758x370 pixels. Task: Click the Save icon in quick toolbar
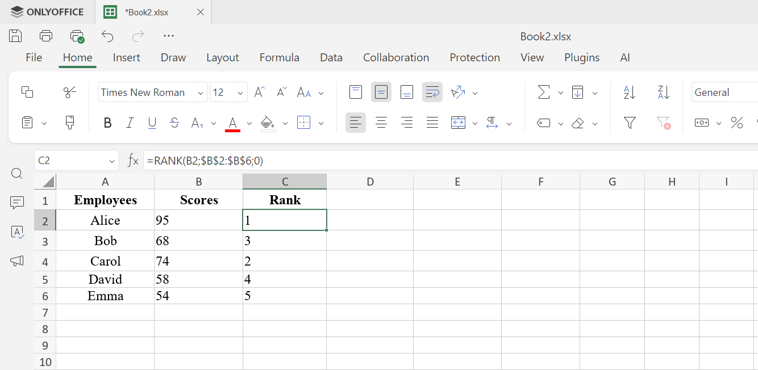click(15, 36)
